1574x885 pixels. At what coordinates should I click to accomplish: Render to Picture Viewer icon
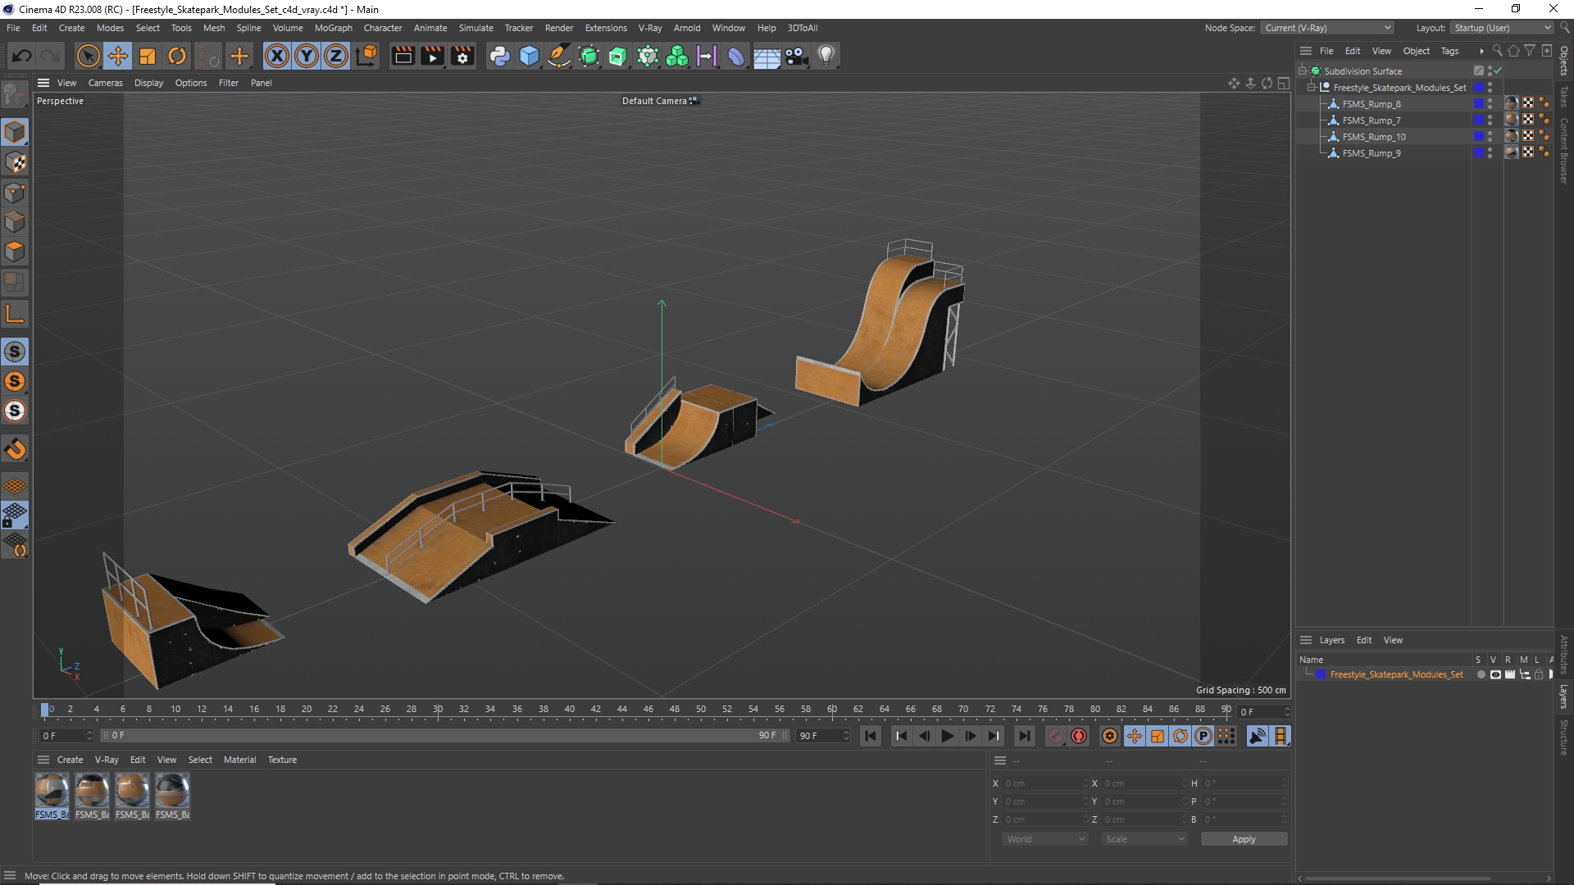pos(433,56)
